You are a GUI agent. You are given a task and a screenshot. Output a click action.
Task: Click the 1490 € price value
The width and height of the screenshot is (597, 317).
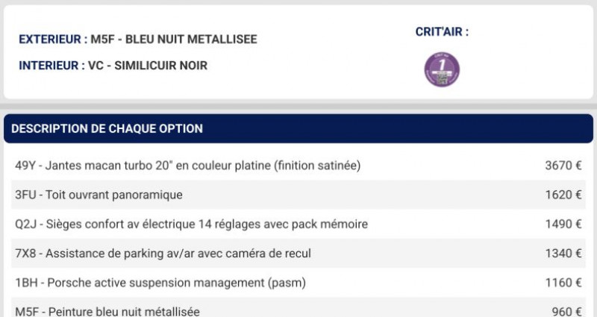coord(563,225)
